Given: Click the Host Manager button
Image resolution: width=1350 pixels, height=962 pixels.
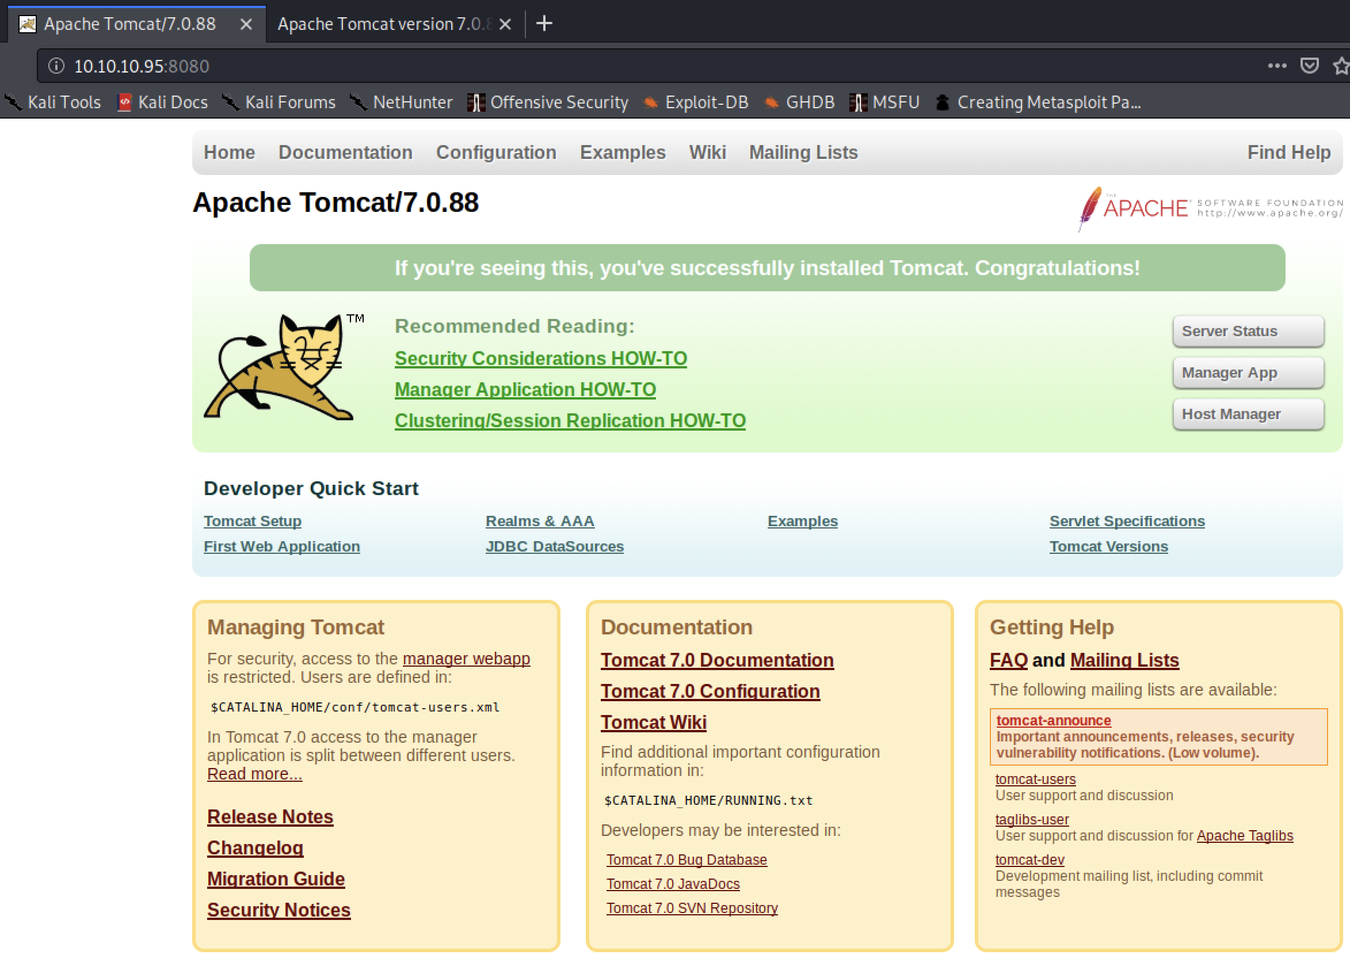Looking at the screenshot, I should coord(1248,414).
